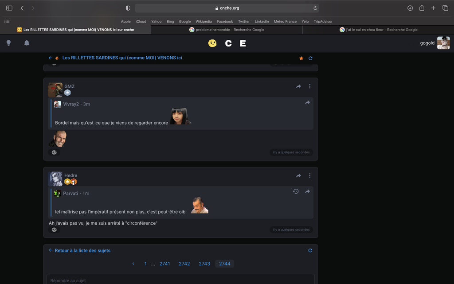The height and width of the screenshot is (284, 454).
Task: Open Hedre's avatar
Action: tap(55, 179)
